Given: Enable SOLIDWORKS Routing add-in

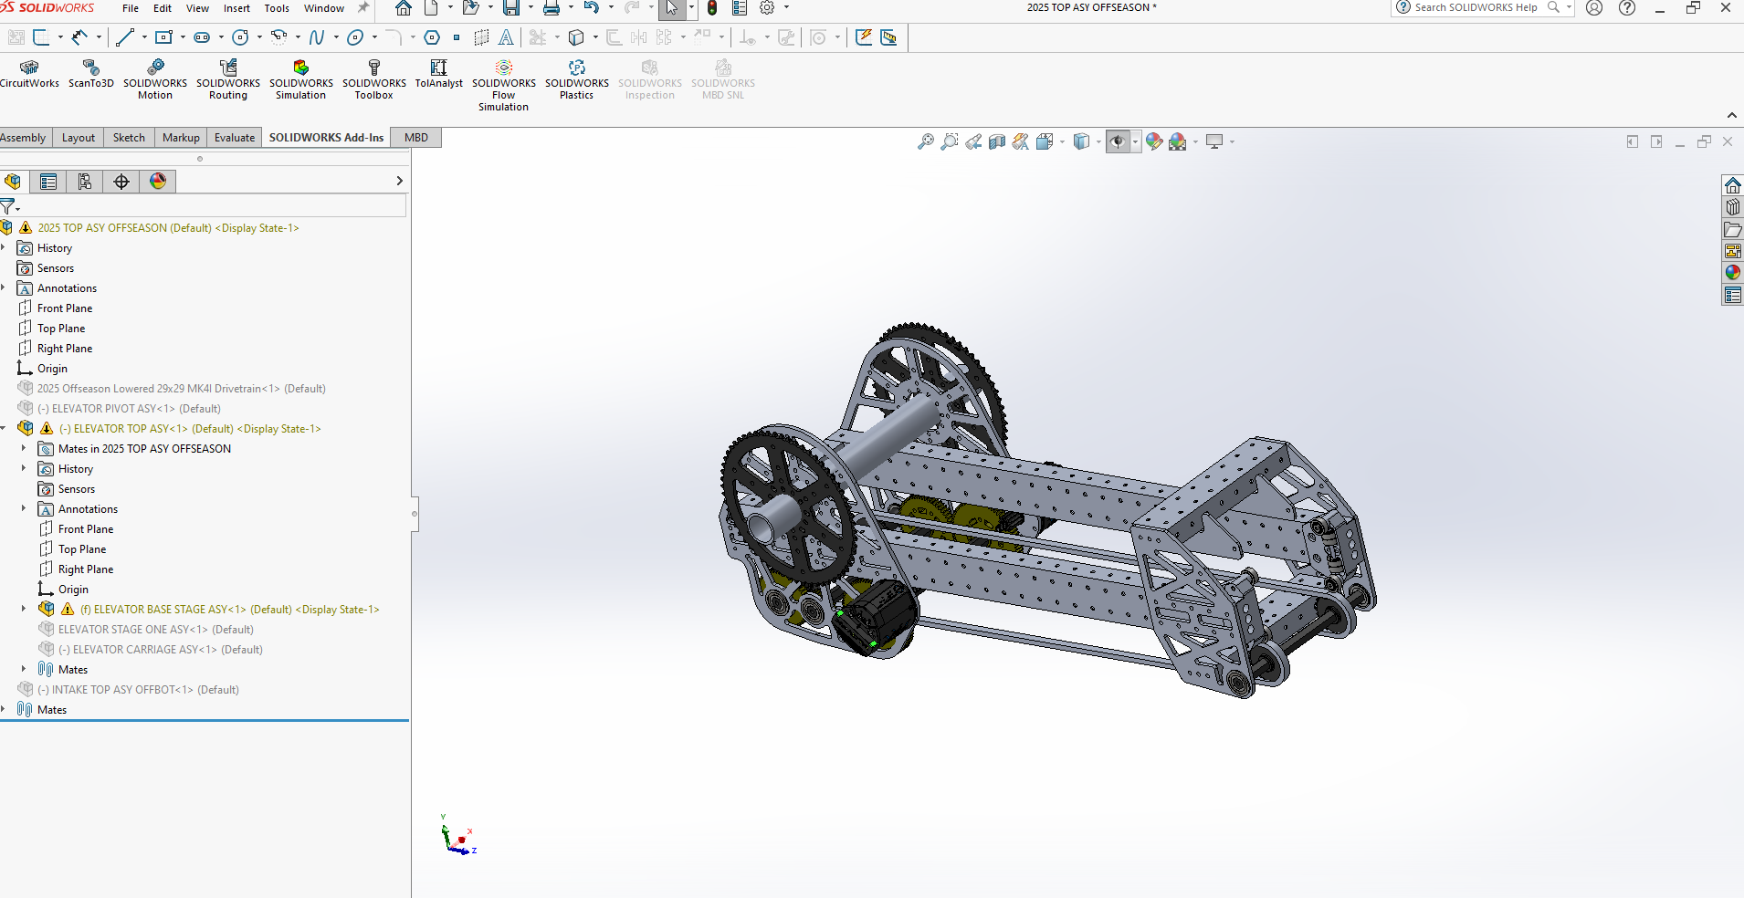Looking at the screenshot, I should pyautogui.click(x=228, y=79).
